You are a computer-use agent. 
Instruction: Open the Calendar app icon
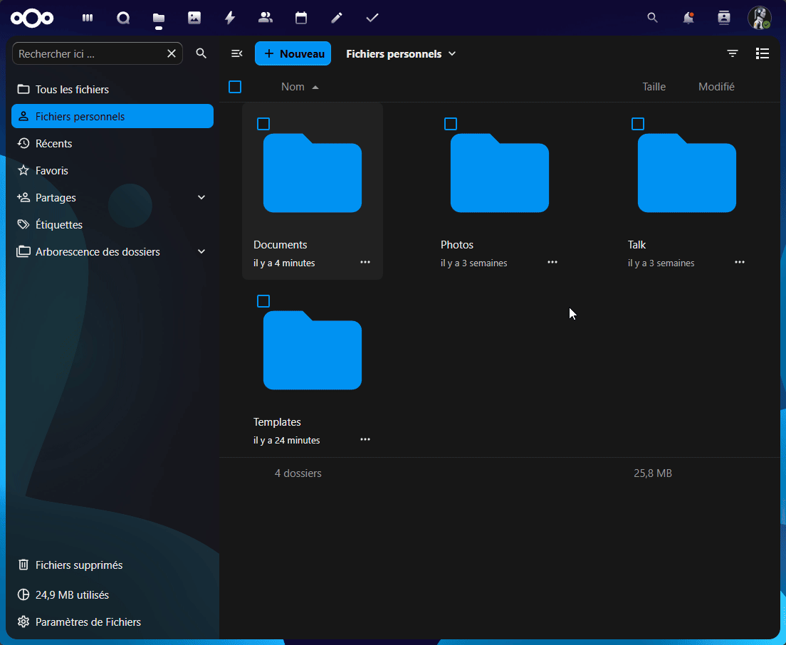pos(301,18)
